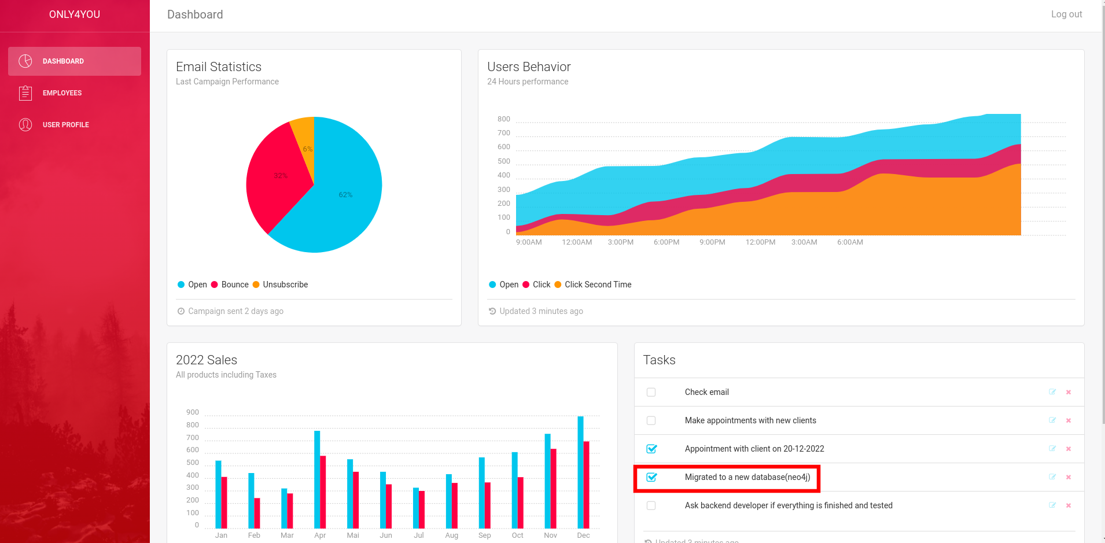Delete 'Appointment with client on 20-12-2022' task

[x=1069, y=449]
